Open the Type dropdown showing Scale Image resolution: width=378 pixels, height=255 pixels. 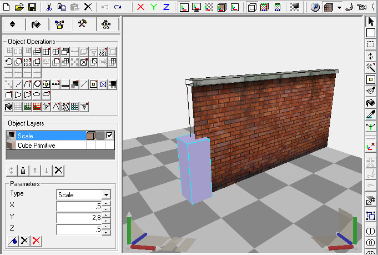(106, 195)
